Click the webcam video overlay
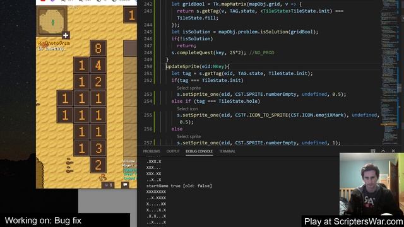The height and width of the screenshot is (227, 404). [372, 184]
